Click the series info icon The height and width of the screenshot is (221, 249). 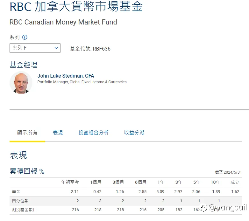pos(25,37)
